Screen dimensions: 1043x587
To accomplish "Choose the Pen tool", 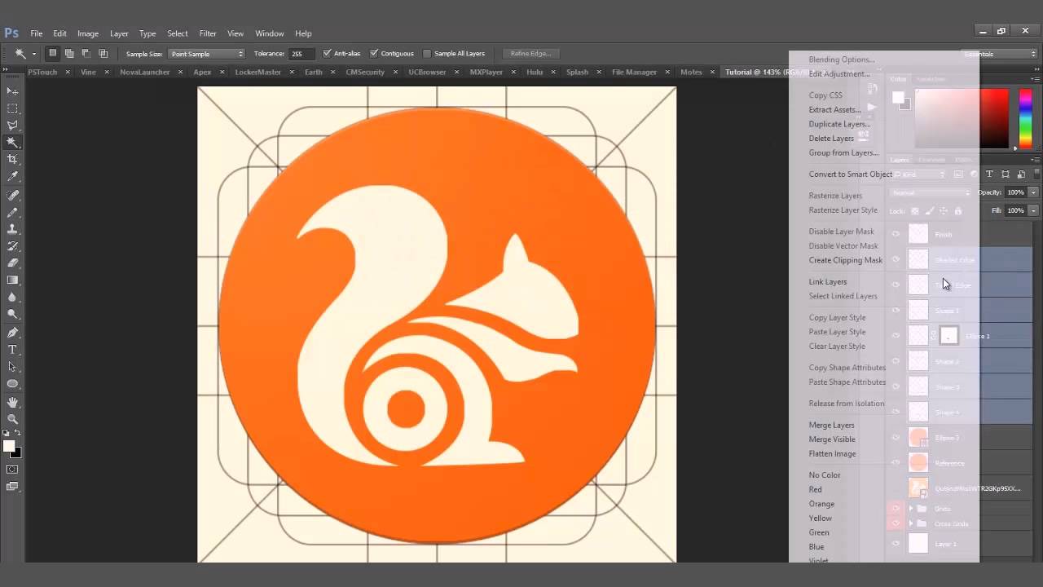I will tap(12, 333).
